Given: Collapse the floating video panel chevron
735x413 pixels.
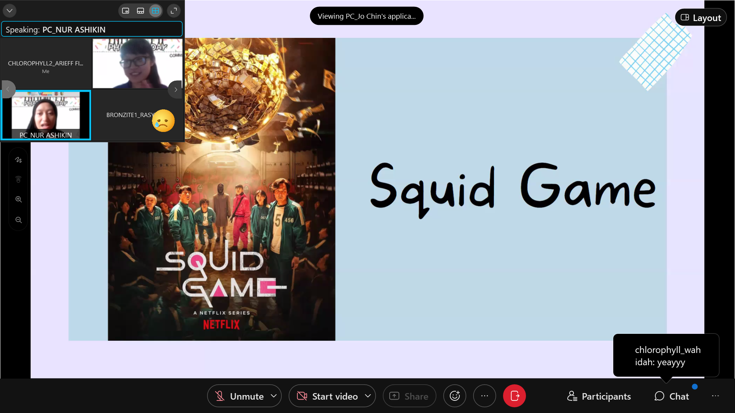Looking at the screenshot, I should [x=10, y=11].
